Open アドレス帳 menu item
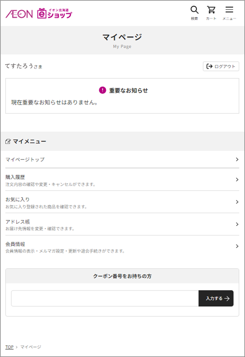The height and width of the screenshot is (357, 245). click(122, 224)
